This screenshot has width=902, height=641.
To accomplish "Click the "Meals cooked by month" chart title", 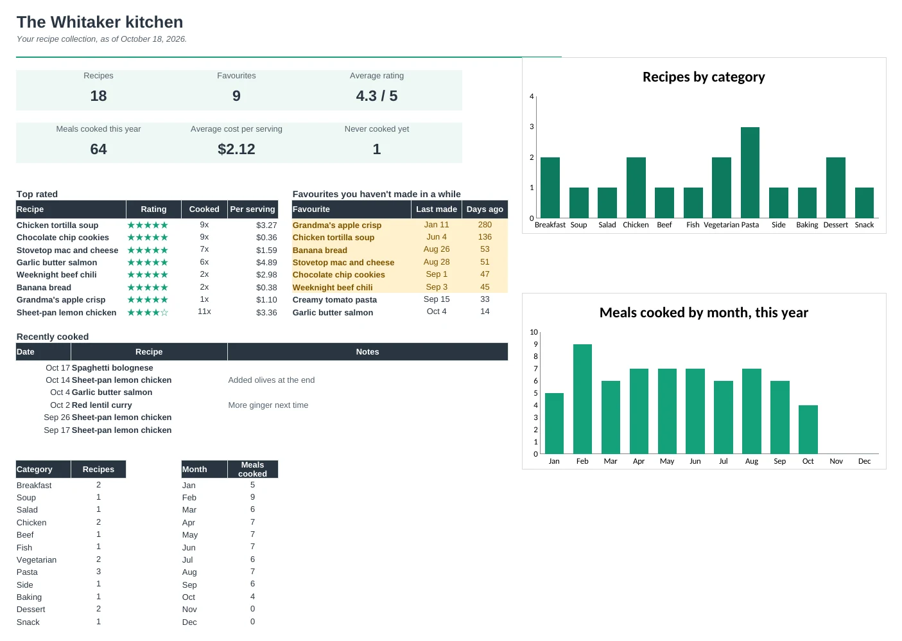I will coord(704,313).
